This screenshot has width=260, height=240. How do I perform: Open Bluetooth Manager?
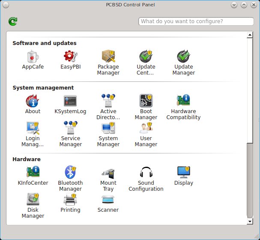coord(71,179)
